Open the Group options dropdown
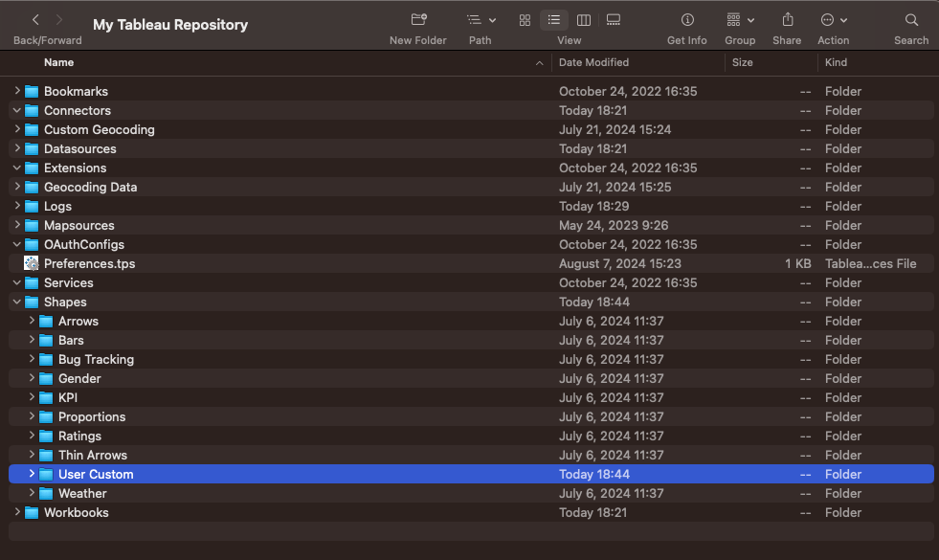Image resolution: width=939 pixels, height=560 pixels. tap(740, 20)
